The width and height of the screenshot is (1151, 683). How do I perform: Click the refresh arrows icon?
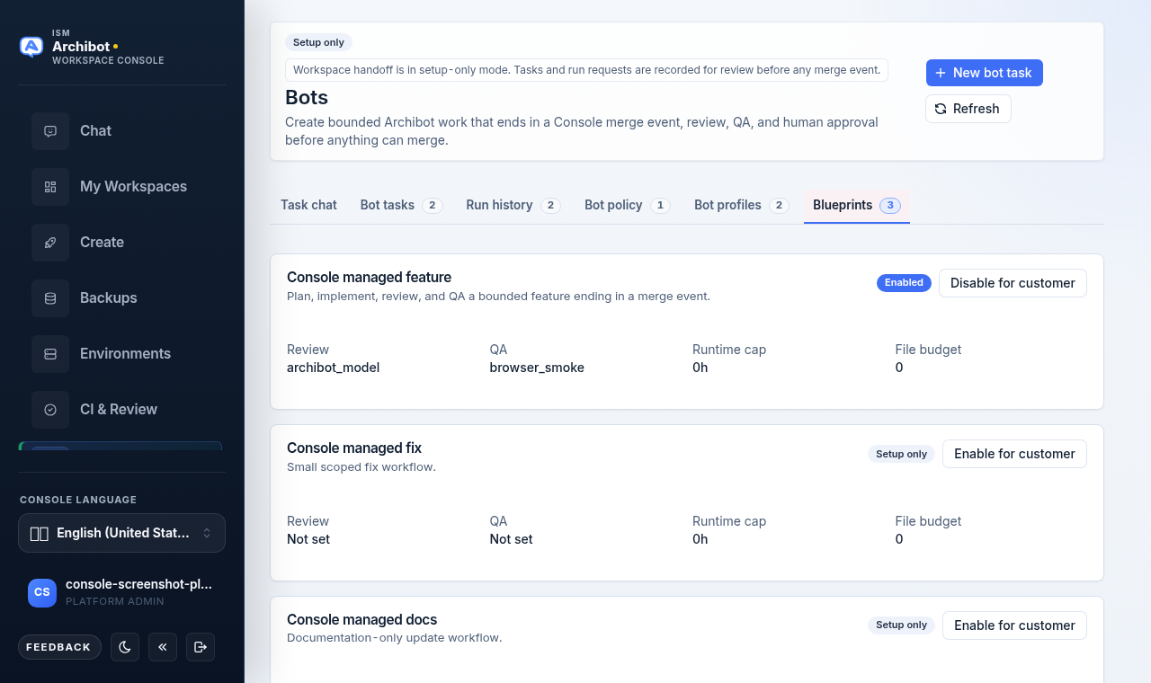tap(941, 109)
